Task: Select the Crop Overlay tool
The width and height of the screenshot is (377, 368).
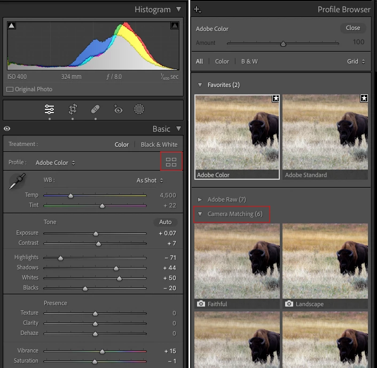Action: pos(73,109)
